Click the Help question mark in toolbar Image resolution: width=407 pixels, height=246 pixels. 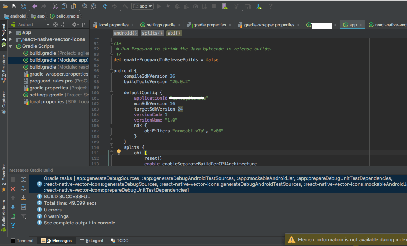point(270,6)
